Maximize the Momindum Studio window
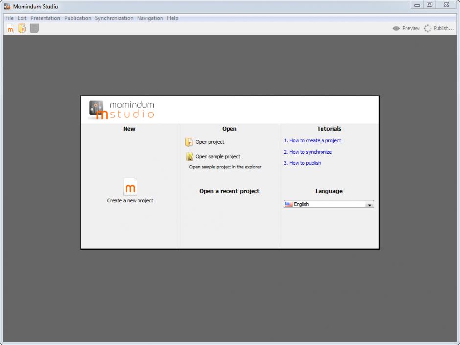Screen dimensions: 460x345 (x=429, y=5)
